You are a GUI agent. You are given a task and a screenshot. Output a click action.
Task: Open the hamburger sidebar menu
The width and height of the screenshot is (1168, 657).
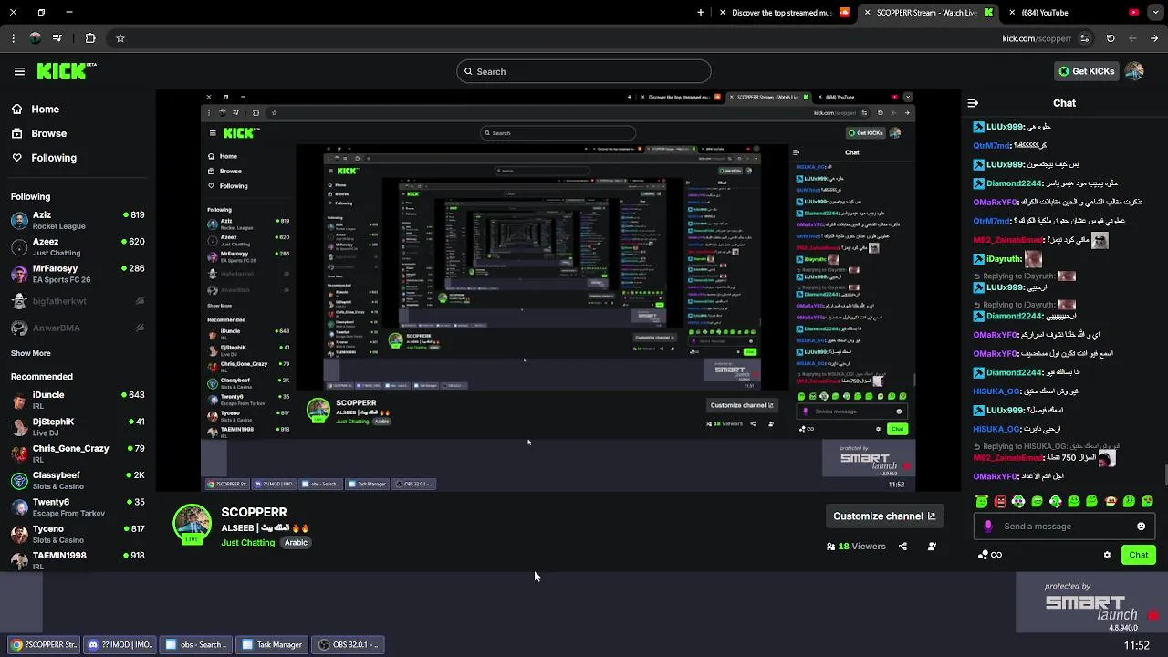[x=19, y=71]
